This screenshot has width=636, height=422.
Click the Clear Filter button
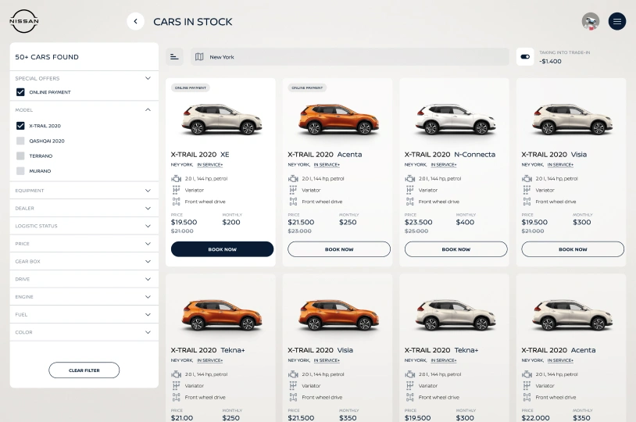pos(84,370)
